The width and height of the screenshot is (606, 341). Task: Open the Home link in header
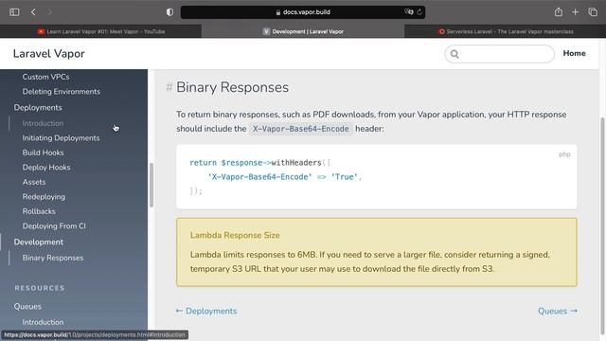(x=574, y=53)
